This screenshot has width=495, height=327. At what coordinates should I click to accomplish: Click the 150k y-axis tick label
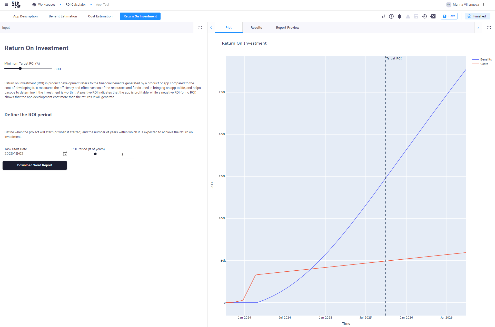(x=222, y=176)
